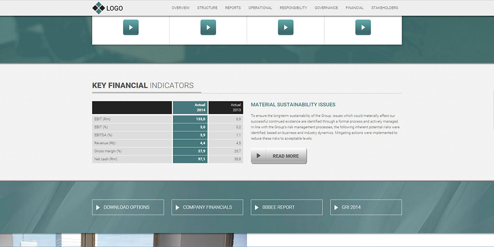The image size is (494, 247).
Task: Open COMPANY FINANCIALS button
Action: click(207, 207)
